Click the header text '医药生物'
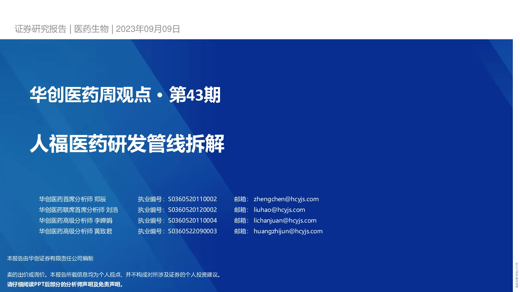The height and width of the screenshot is (292, 520). point(91,29)
